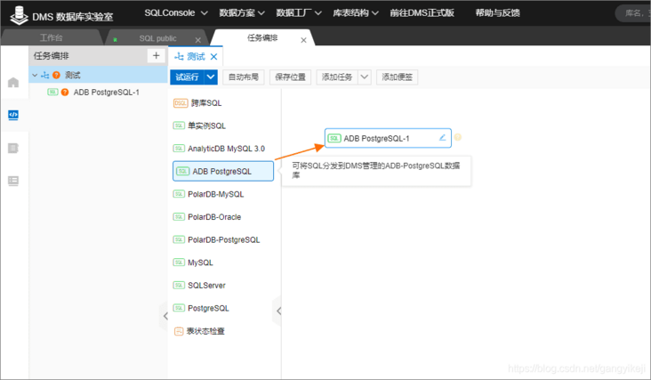This screenshot has height=380, width=651.
Task: Select the ADB PostgreSQL-1 node on canvas
Action: tap(388, 138)
